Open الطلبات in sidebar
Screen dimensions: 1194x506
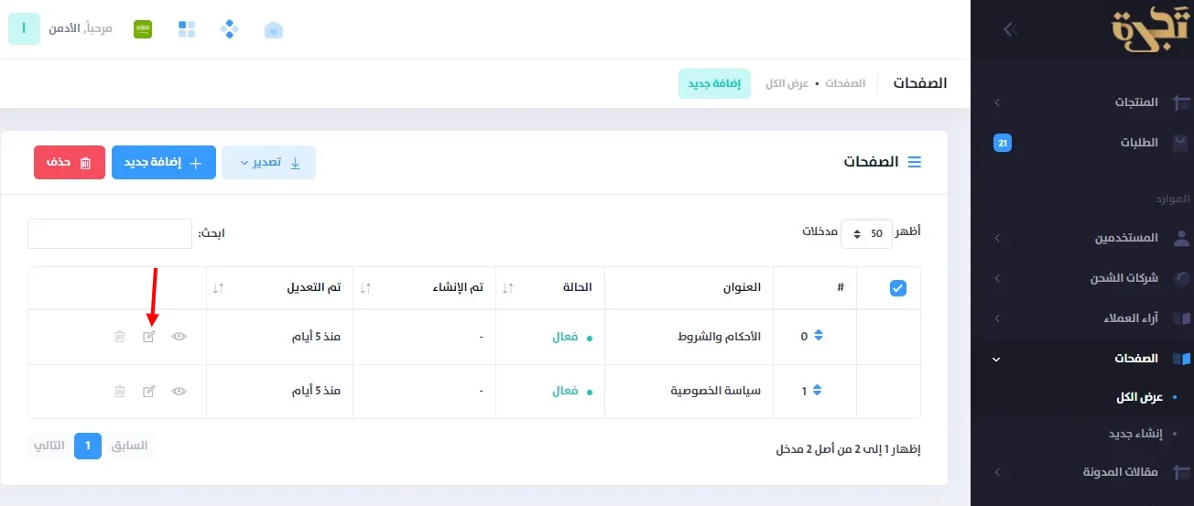pyautogui.click(x=1139, y=143)
